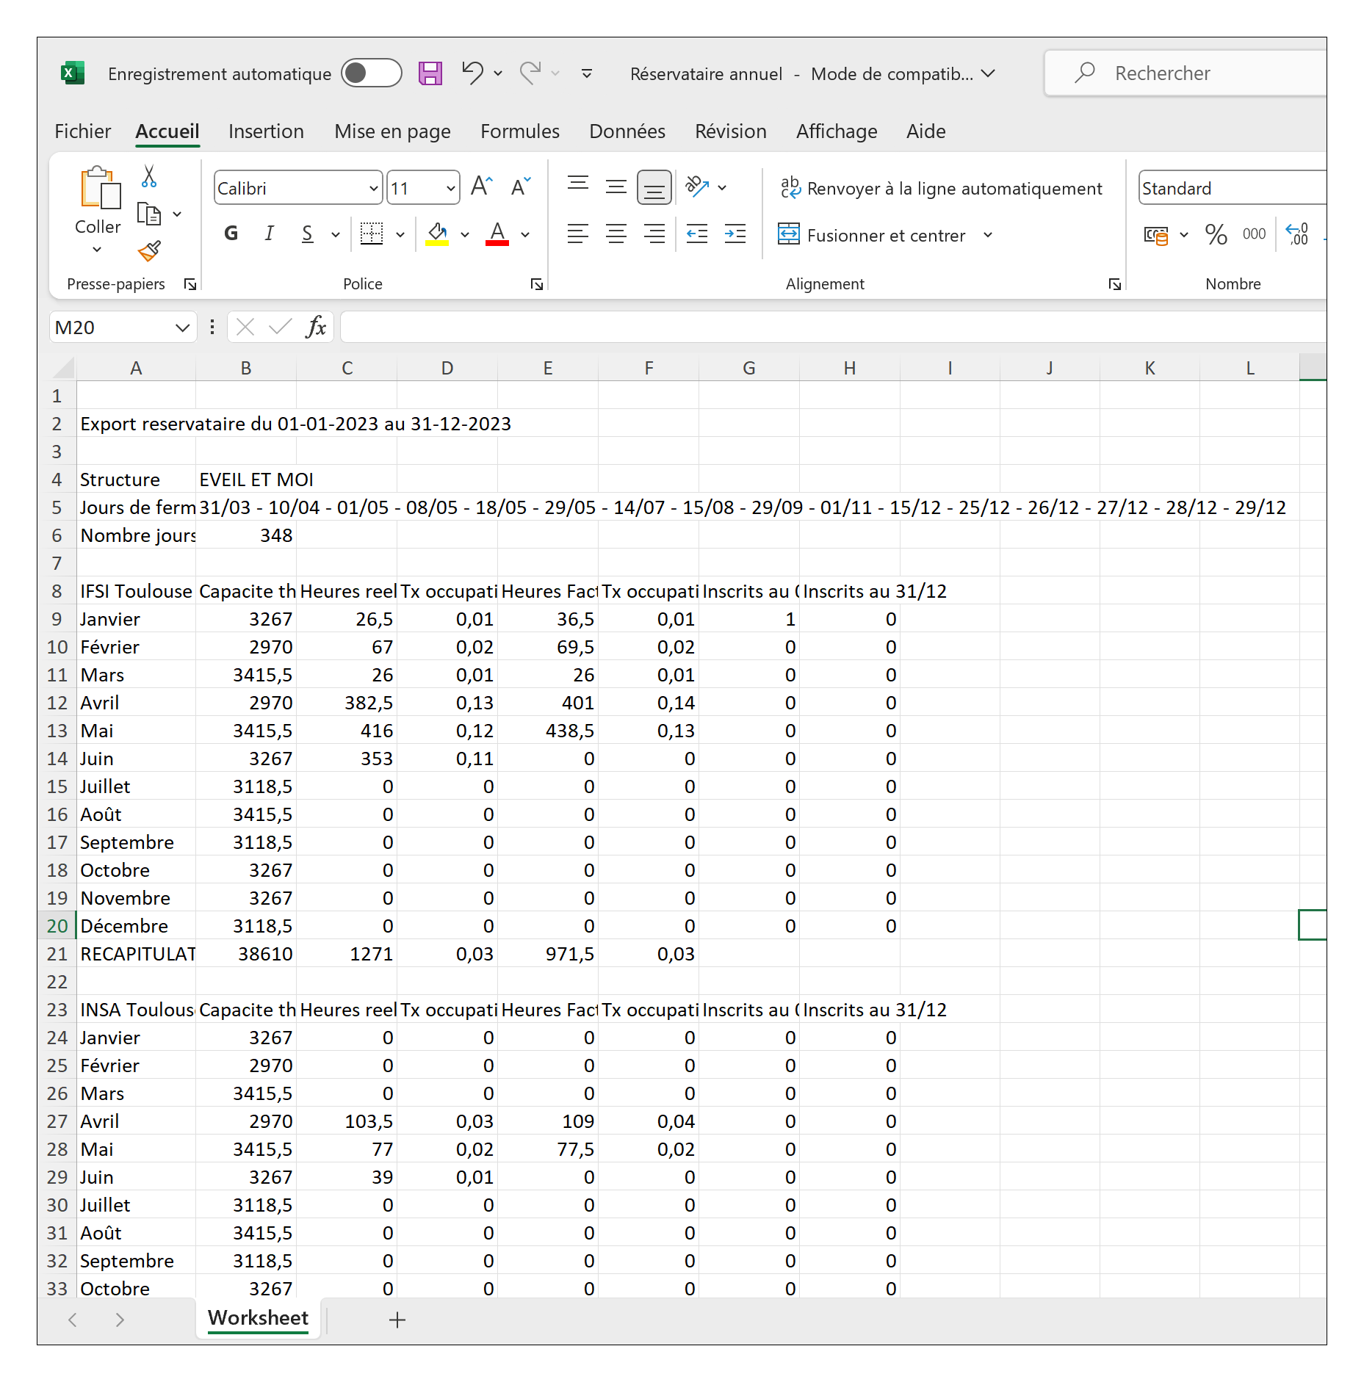Decrease the indent
1364x1382 pixels.
697,234
